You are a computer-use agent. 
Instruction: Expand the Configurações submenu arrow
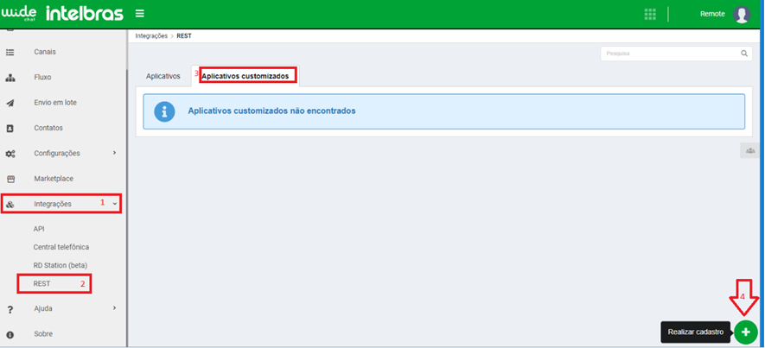115,153
